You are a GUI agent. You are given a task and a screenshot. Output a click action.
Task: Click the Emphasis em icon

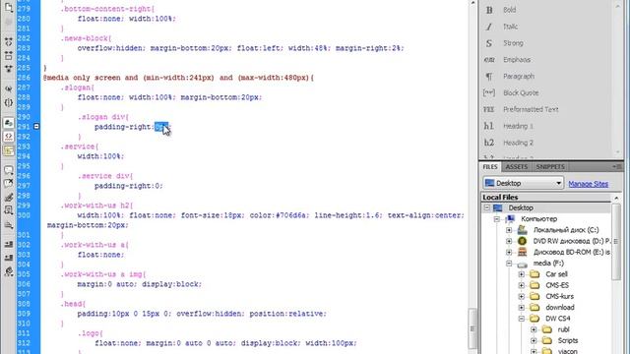point(489,60)
